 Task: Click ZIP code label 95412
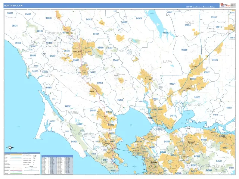[x=10, y=13]
